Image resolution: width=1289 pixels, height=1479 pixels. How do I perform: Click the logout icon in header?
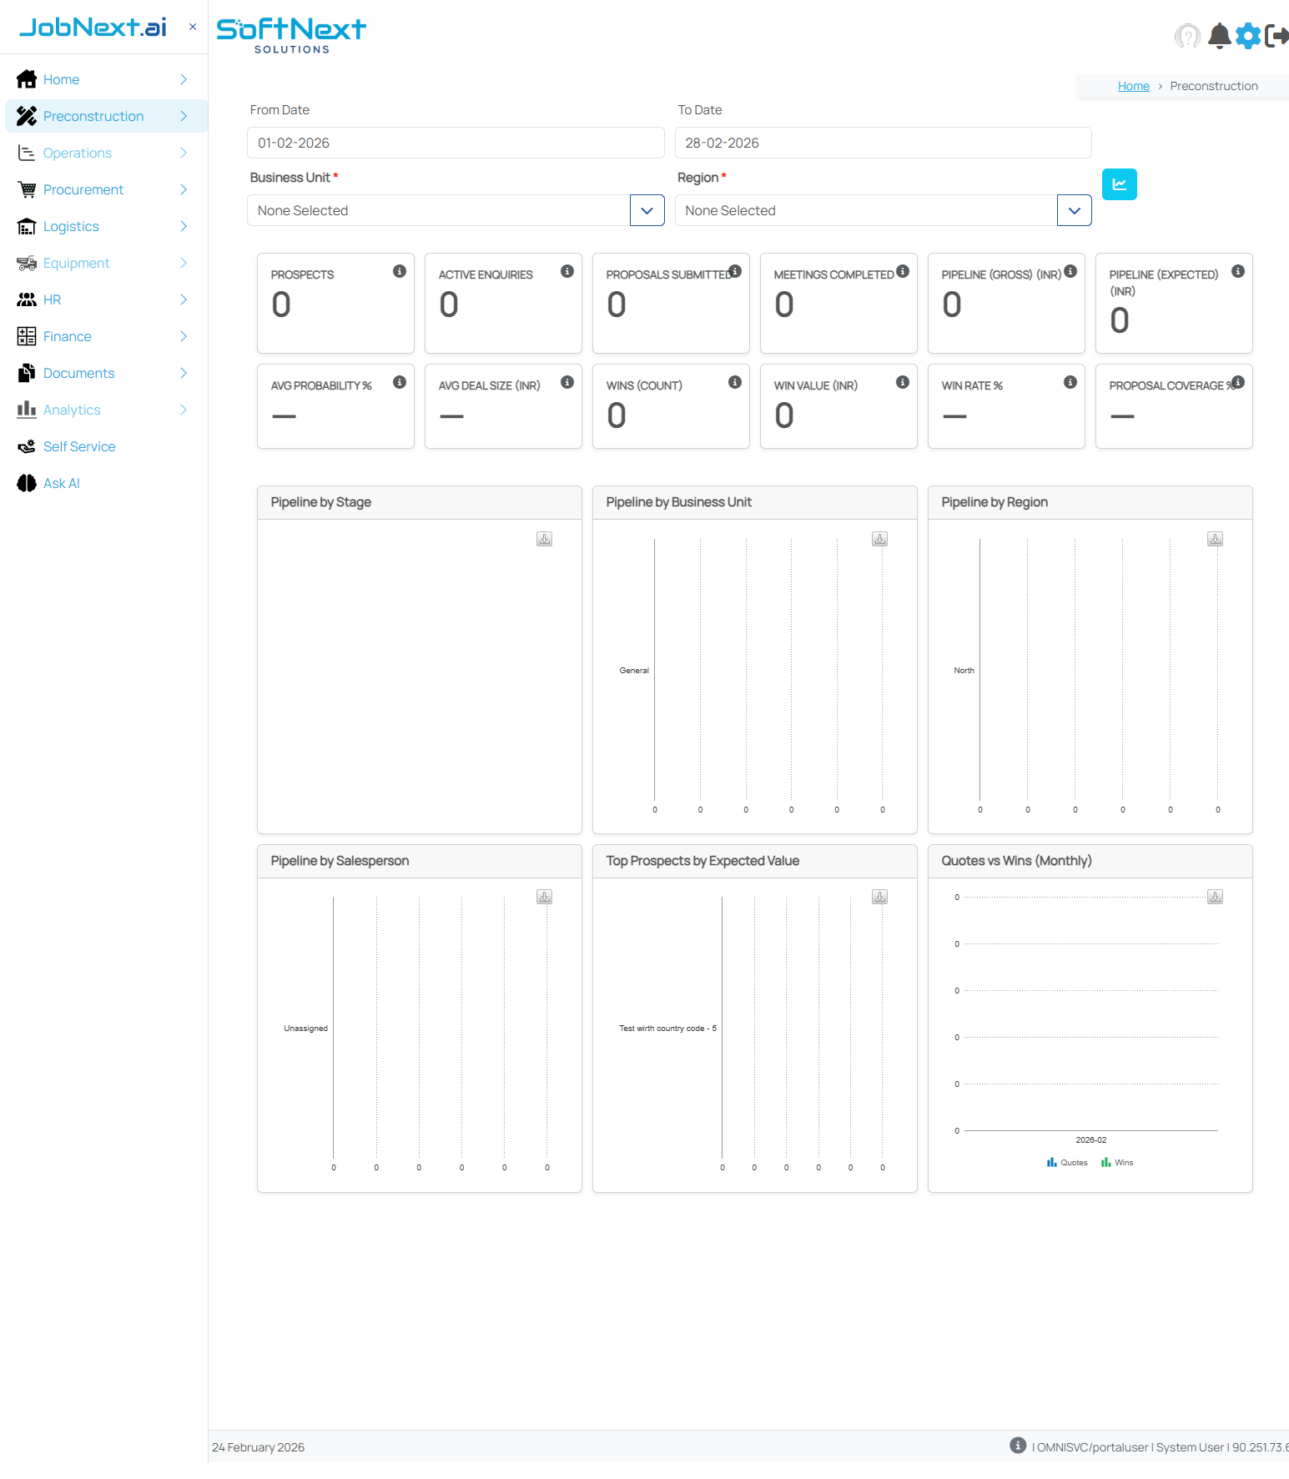[x=1276, y=36]
